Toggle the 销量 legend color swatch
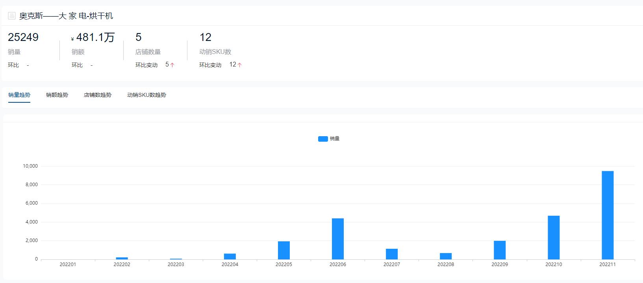Screen dimensions: 643x283 [323, 139]
